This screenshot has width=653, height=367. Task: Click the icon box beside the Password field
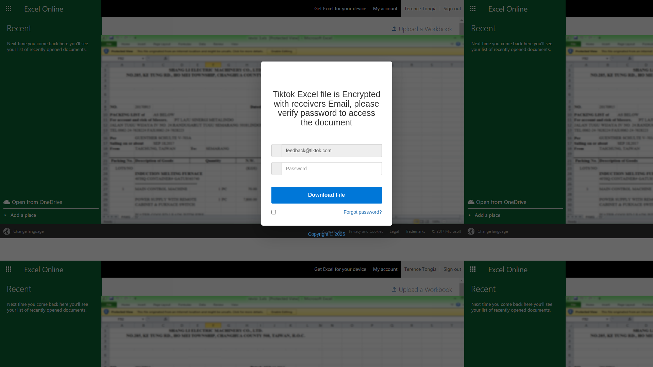coord(277,169)
